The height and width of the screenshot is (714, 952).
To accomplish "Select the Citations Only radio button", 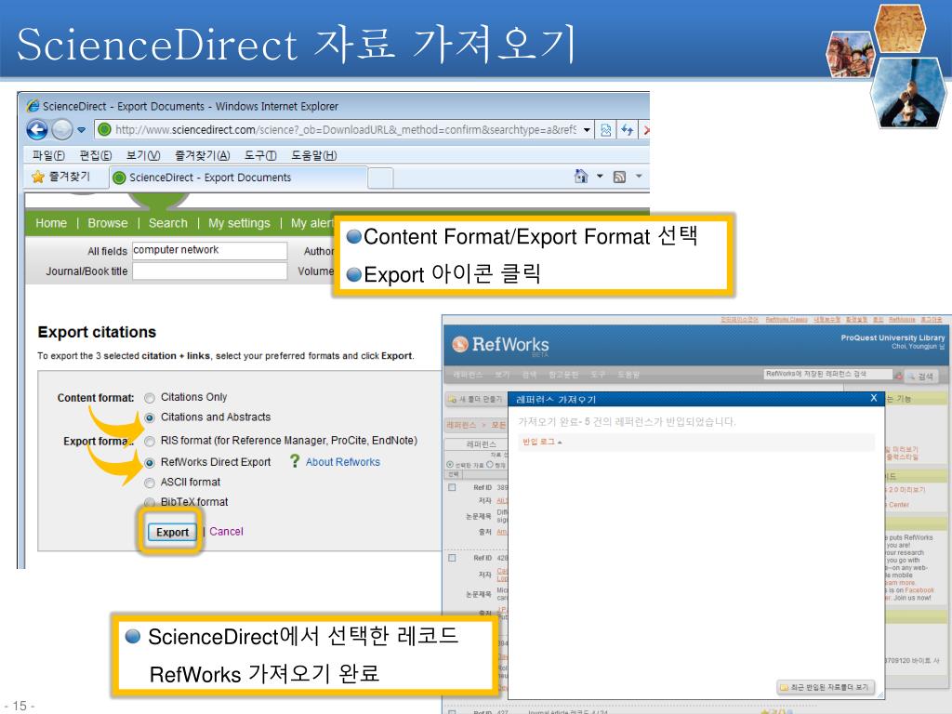I will point(150,398).
